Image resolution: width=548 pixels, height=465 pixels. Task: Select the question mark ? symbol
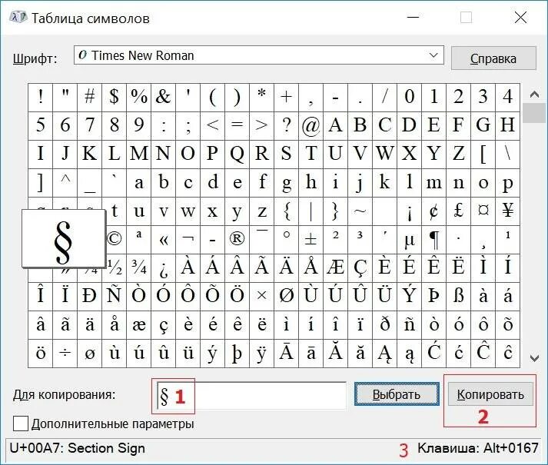coord(286,126)
